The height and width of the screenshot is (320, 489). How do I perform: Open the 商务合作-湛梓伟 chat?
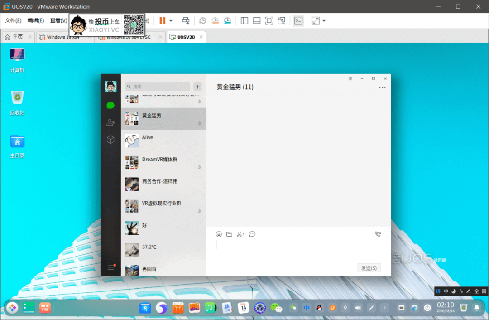coord(164,184)
